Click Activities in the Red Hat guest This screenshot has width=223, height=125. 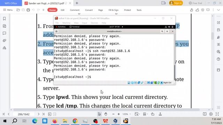click(x=61, y=27)
